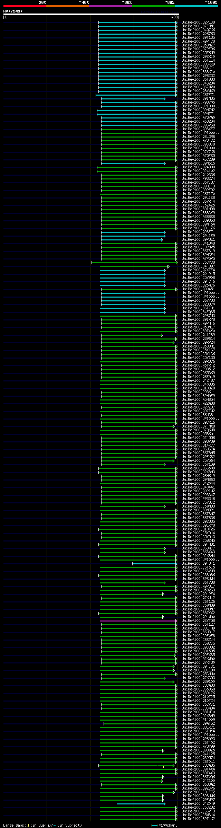Open hit UniRef100_C0PMV5
Viewport: 221px width, 828px height.
(198, 247)
